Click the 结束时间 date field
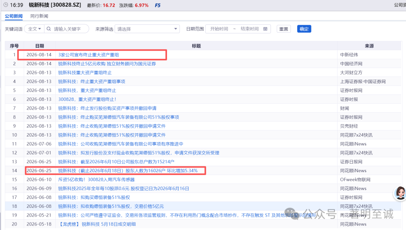The width and height of the screenshot is (406, 230). tap(249, 29)
